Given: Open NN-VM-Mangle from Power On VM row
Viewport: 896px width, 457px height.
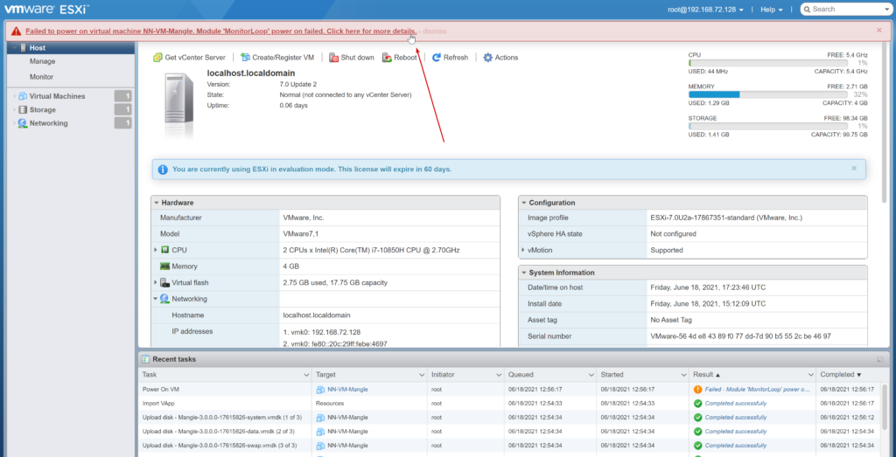Looking at the screenshot, I should pos(347,389).
